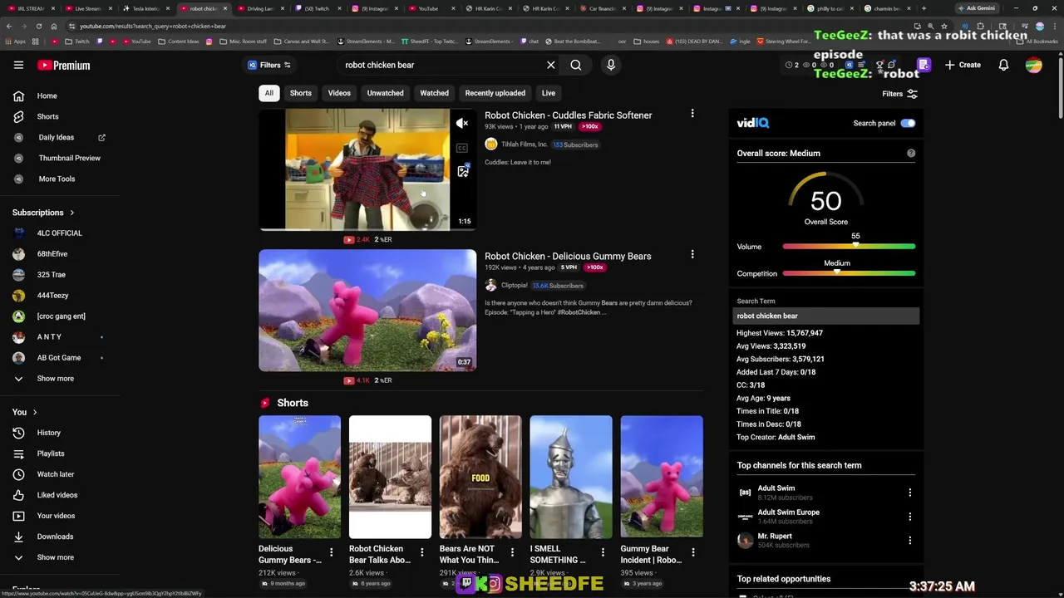Viewport: 1064px width, 598px height.
Task: Play the Delicious Gummy Bears thumbnail
Action: click(x=367, y=311)
